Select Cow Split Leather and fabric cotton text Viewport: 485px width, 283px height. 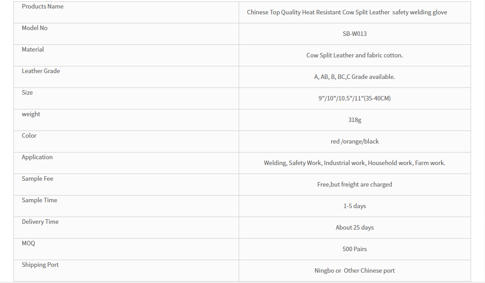pyautogui.click(x=354, y=55)
